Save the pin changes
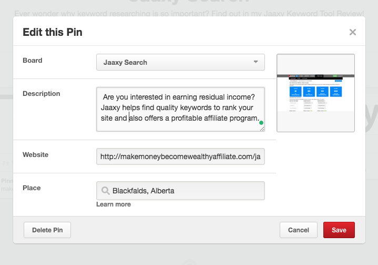Screen dimensions: 378x265 (x=339, y=230)
